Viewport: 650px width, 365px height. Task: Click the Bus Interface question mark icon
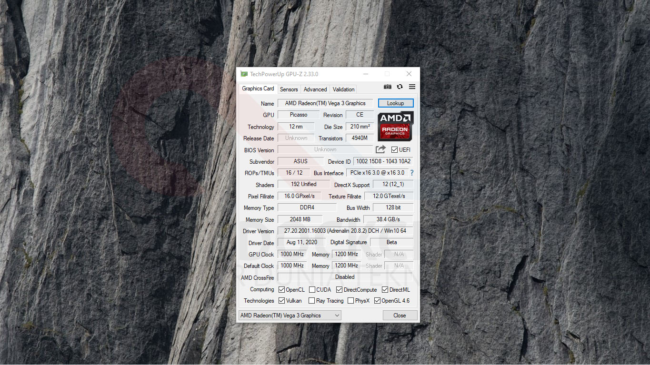coord(412,173)
